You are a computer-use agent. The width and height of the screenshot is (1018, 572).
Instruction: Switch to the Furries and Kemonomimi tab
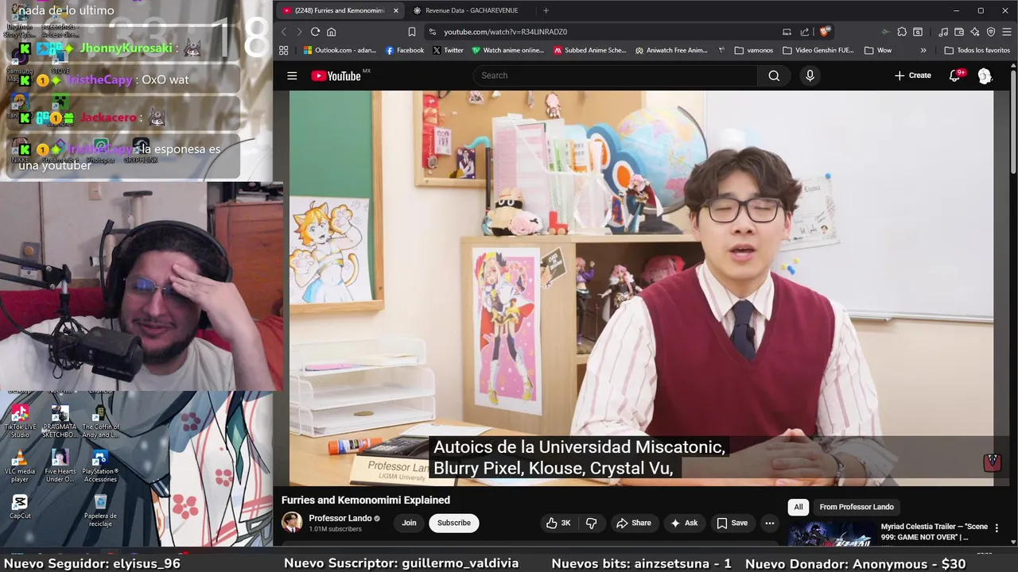click(x=340, y=10)
